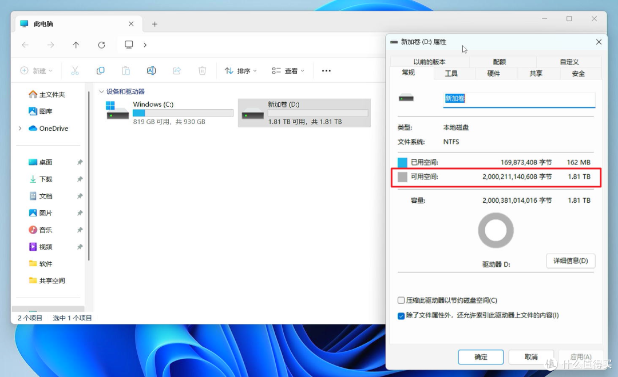The width and height of the screenshot is (618, 377).
Task: Click the D: drive usage bar
Action: tap(318, 113)
